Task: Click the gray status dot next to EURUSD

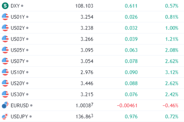Action: 31,105
